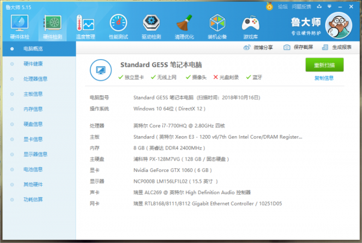Click the 电脑型号 row value with scan date

click(197, 98)
